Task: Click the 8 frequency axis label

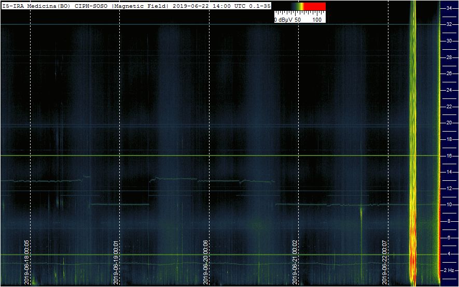Action: click(449, 221)
